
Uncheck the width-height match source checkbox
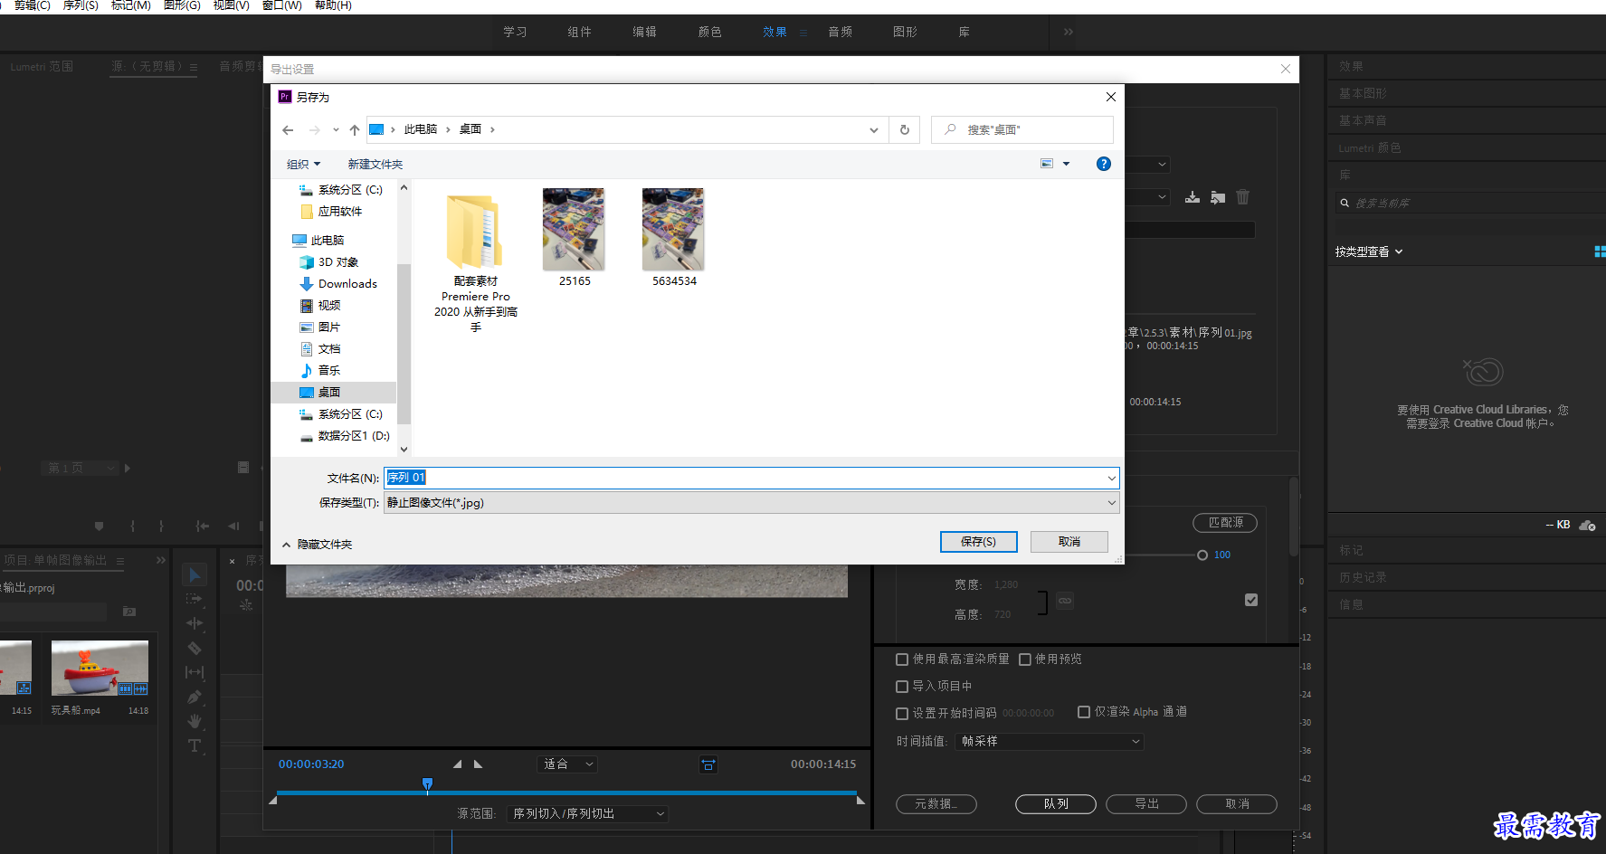tap(1251, 600)
